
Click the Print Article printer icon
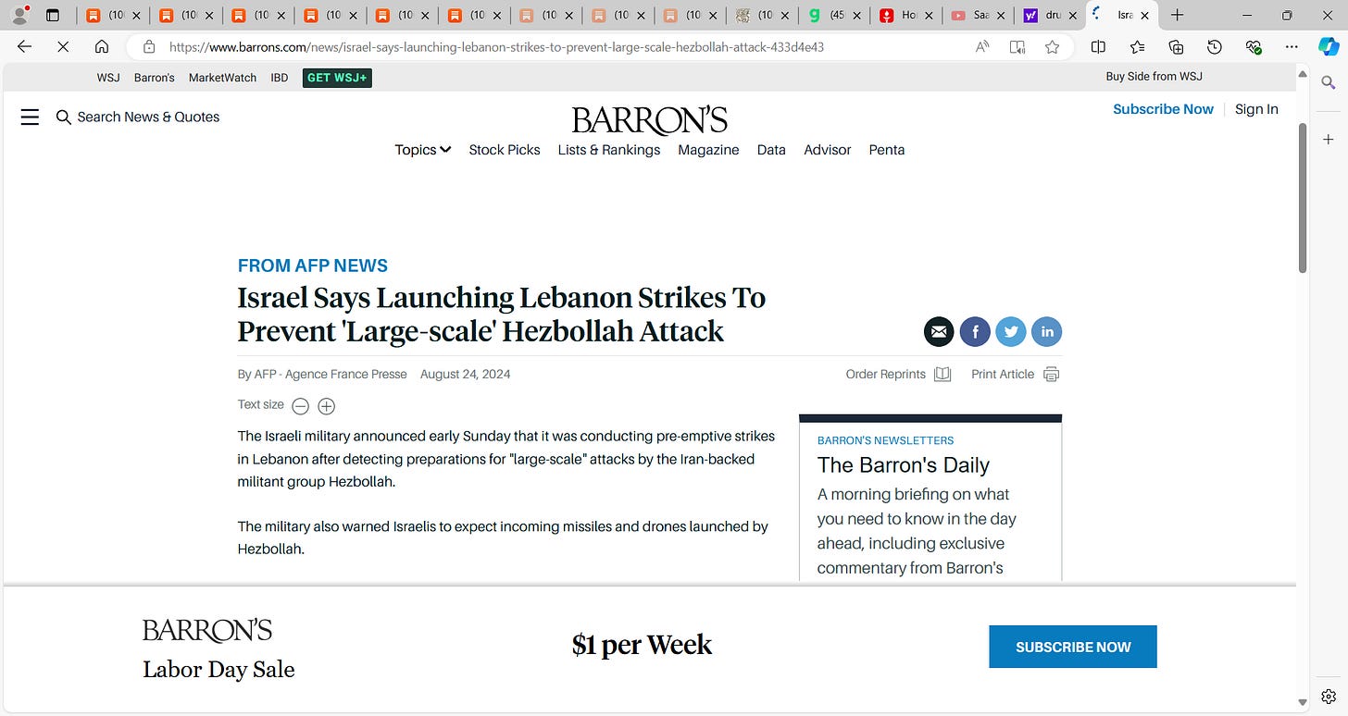(1051, 375)
